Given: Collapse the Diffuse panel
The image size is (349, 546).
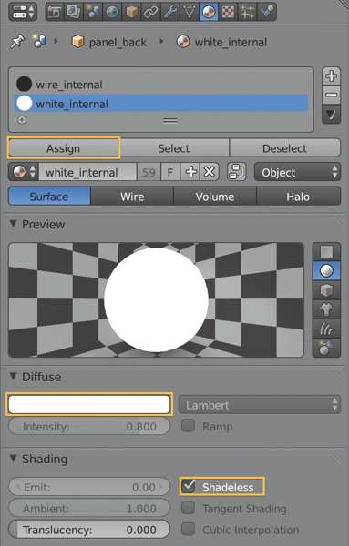Looking at the screenshot, I should click(14, 377).
